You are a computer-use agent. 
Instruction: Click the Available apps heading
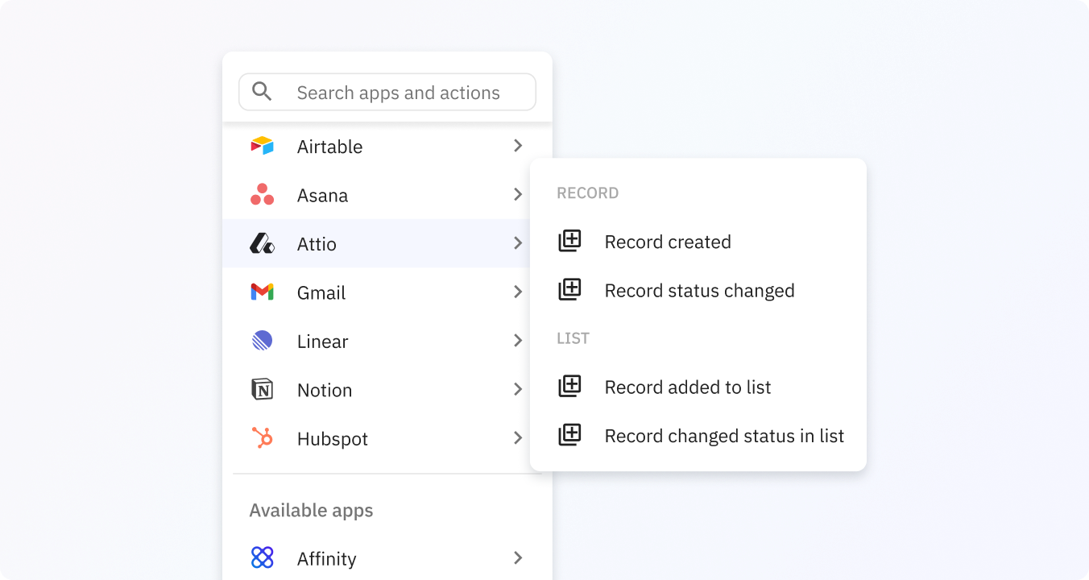[x=311, y=511]
